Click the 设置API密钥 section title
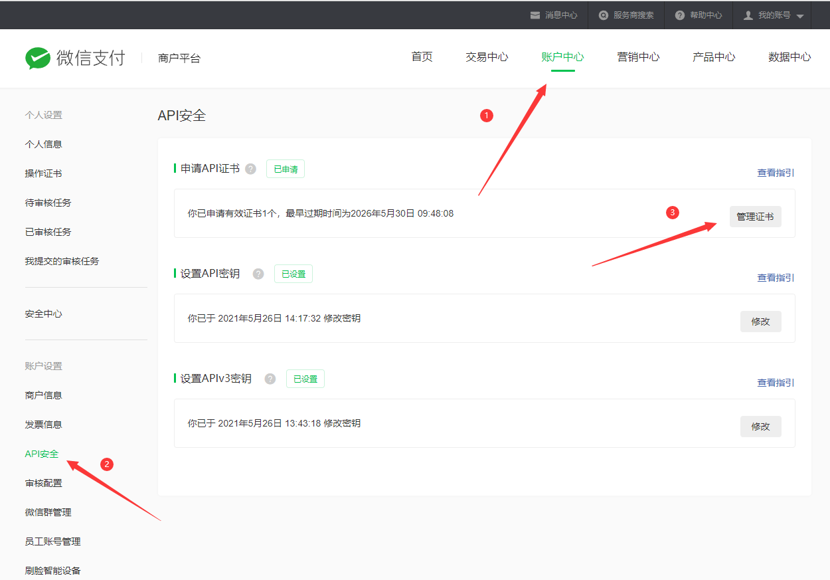 coord(210,274)
